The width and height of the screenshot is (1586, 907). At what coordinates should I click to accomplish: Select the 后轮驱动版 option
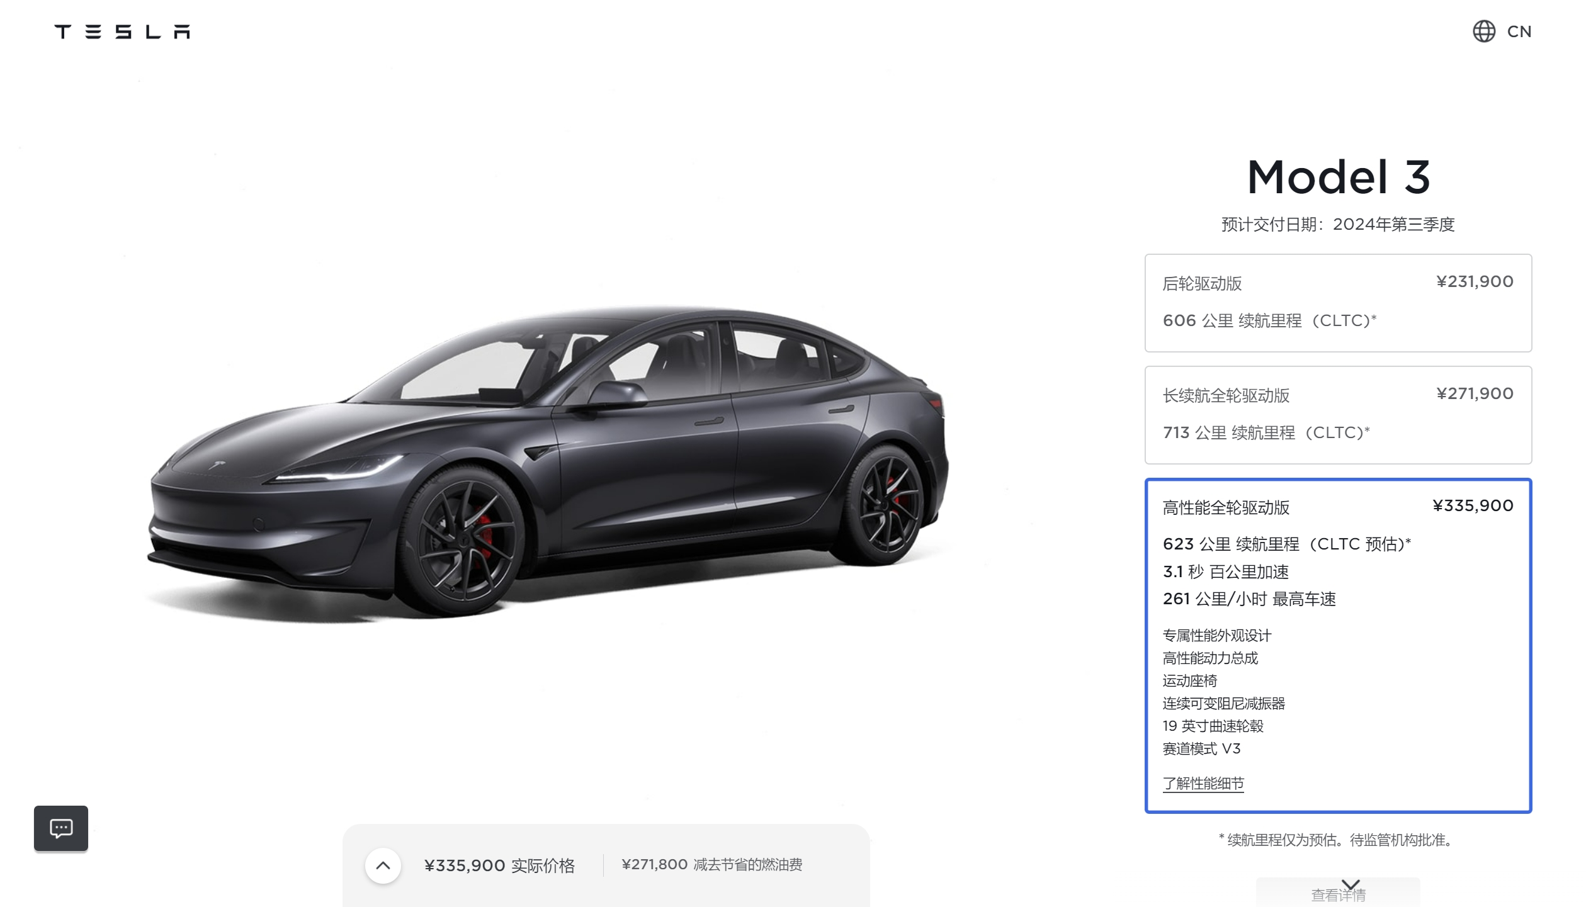coord(1338,303)
